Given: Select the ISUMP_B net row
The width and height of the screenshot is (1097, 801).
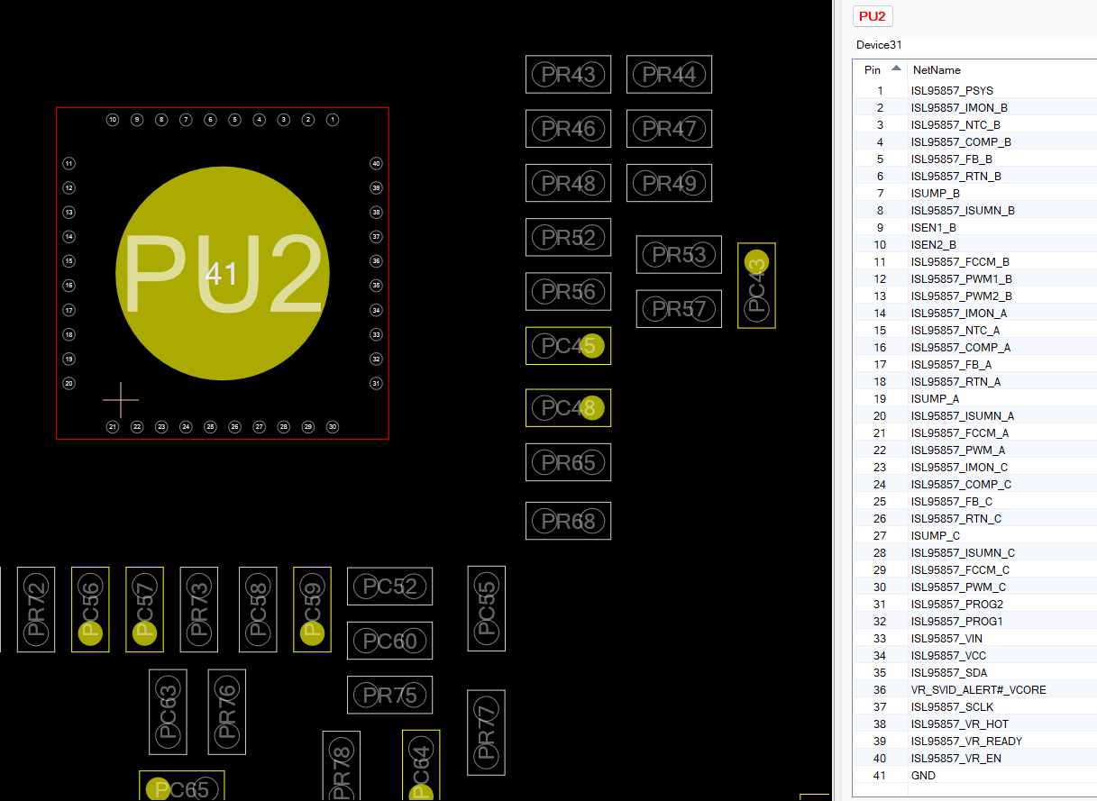Looking at the screenshot, I should pos(975,193).
